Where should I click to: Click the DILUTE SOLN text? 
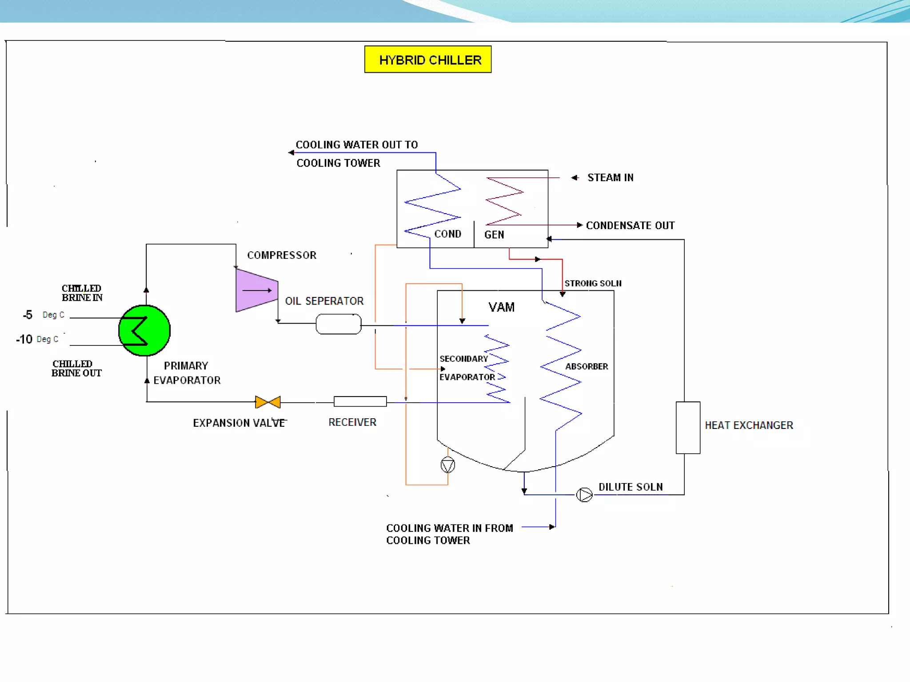[631, 487]
